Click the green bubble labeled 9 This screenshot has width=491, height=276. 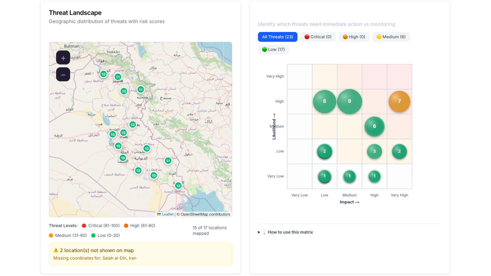pos(349,101)
